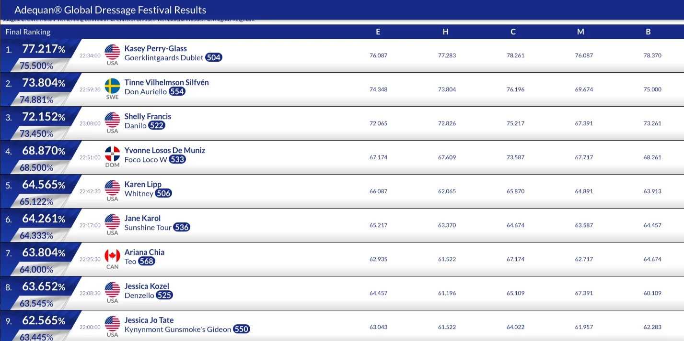
Task: Click the Sweden flag icon for Tinne Vilhelmson Silfvén
Action: (x=112, y=86)
